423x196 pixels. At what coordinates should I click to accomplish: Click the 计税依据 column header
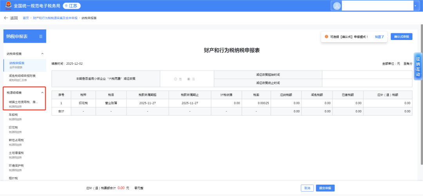click(x=226, y=95)
